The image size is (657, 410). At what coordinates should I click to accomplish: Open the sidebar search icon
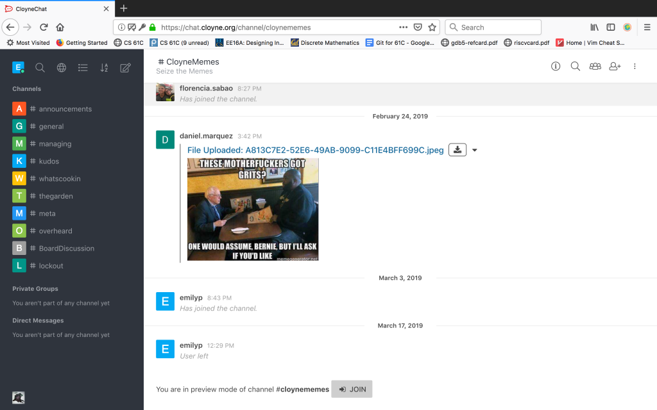point(40,67)
